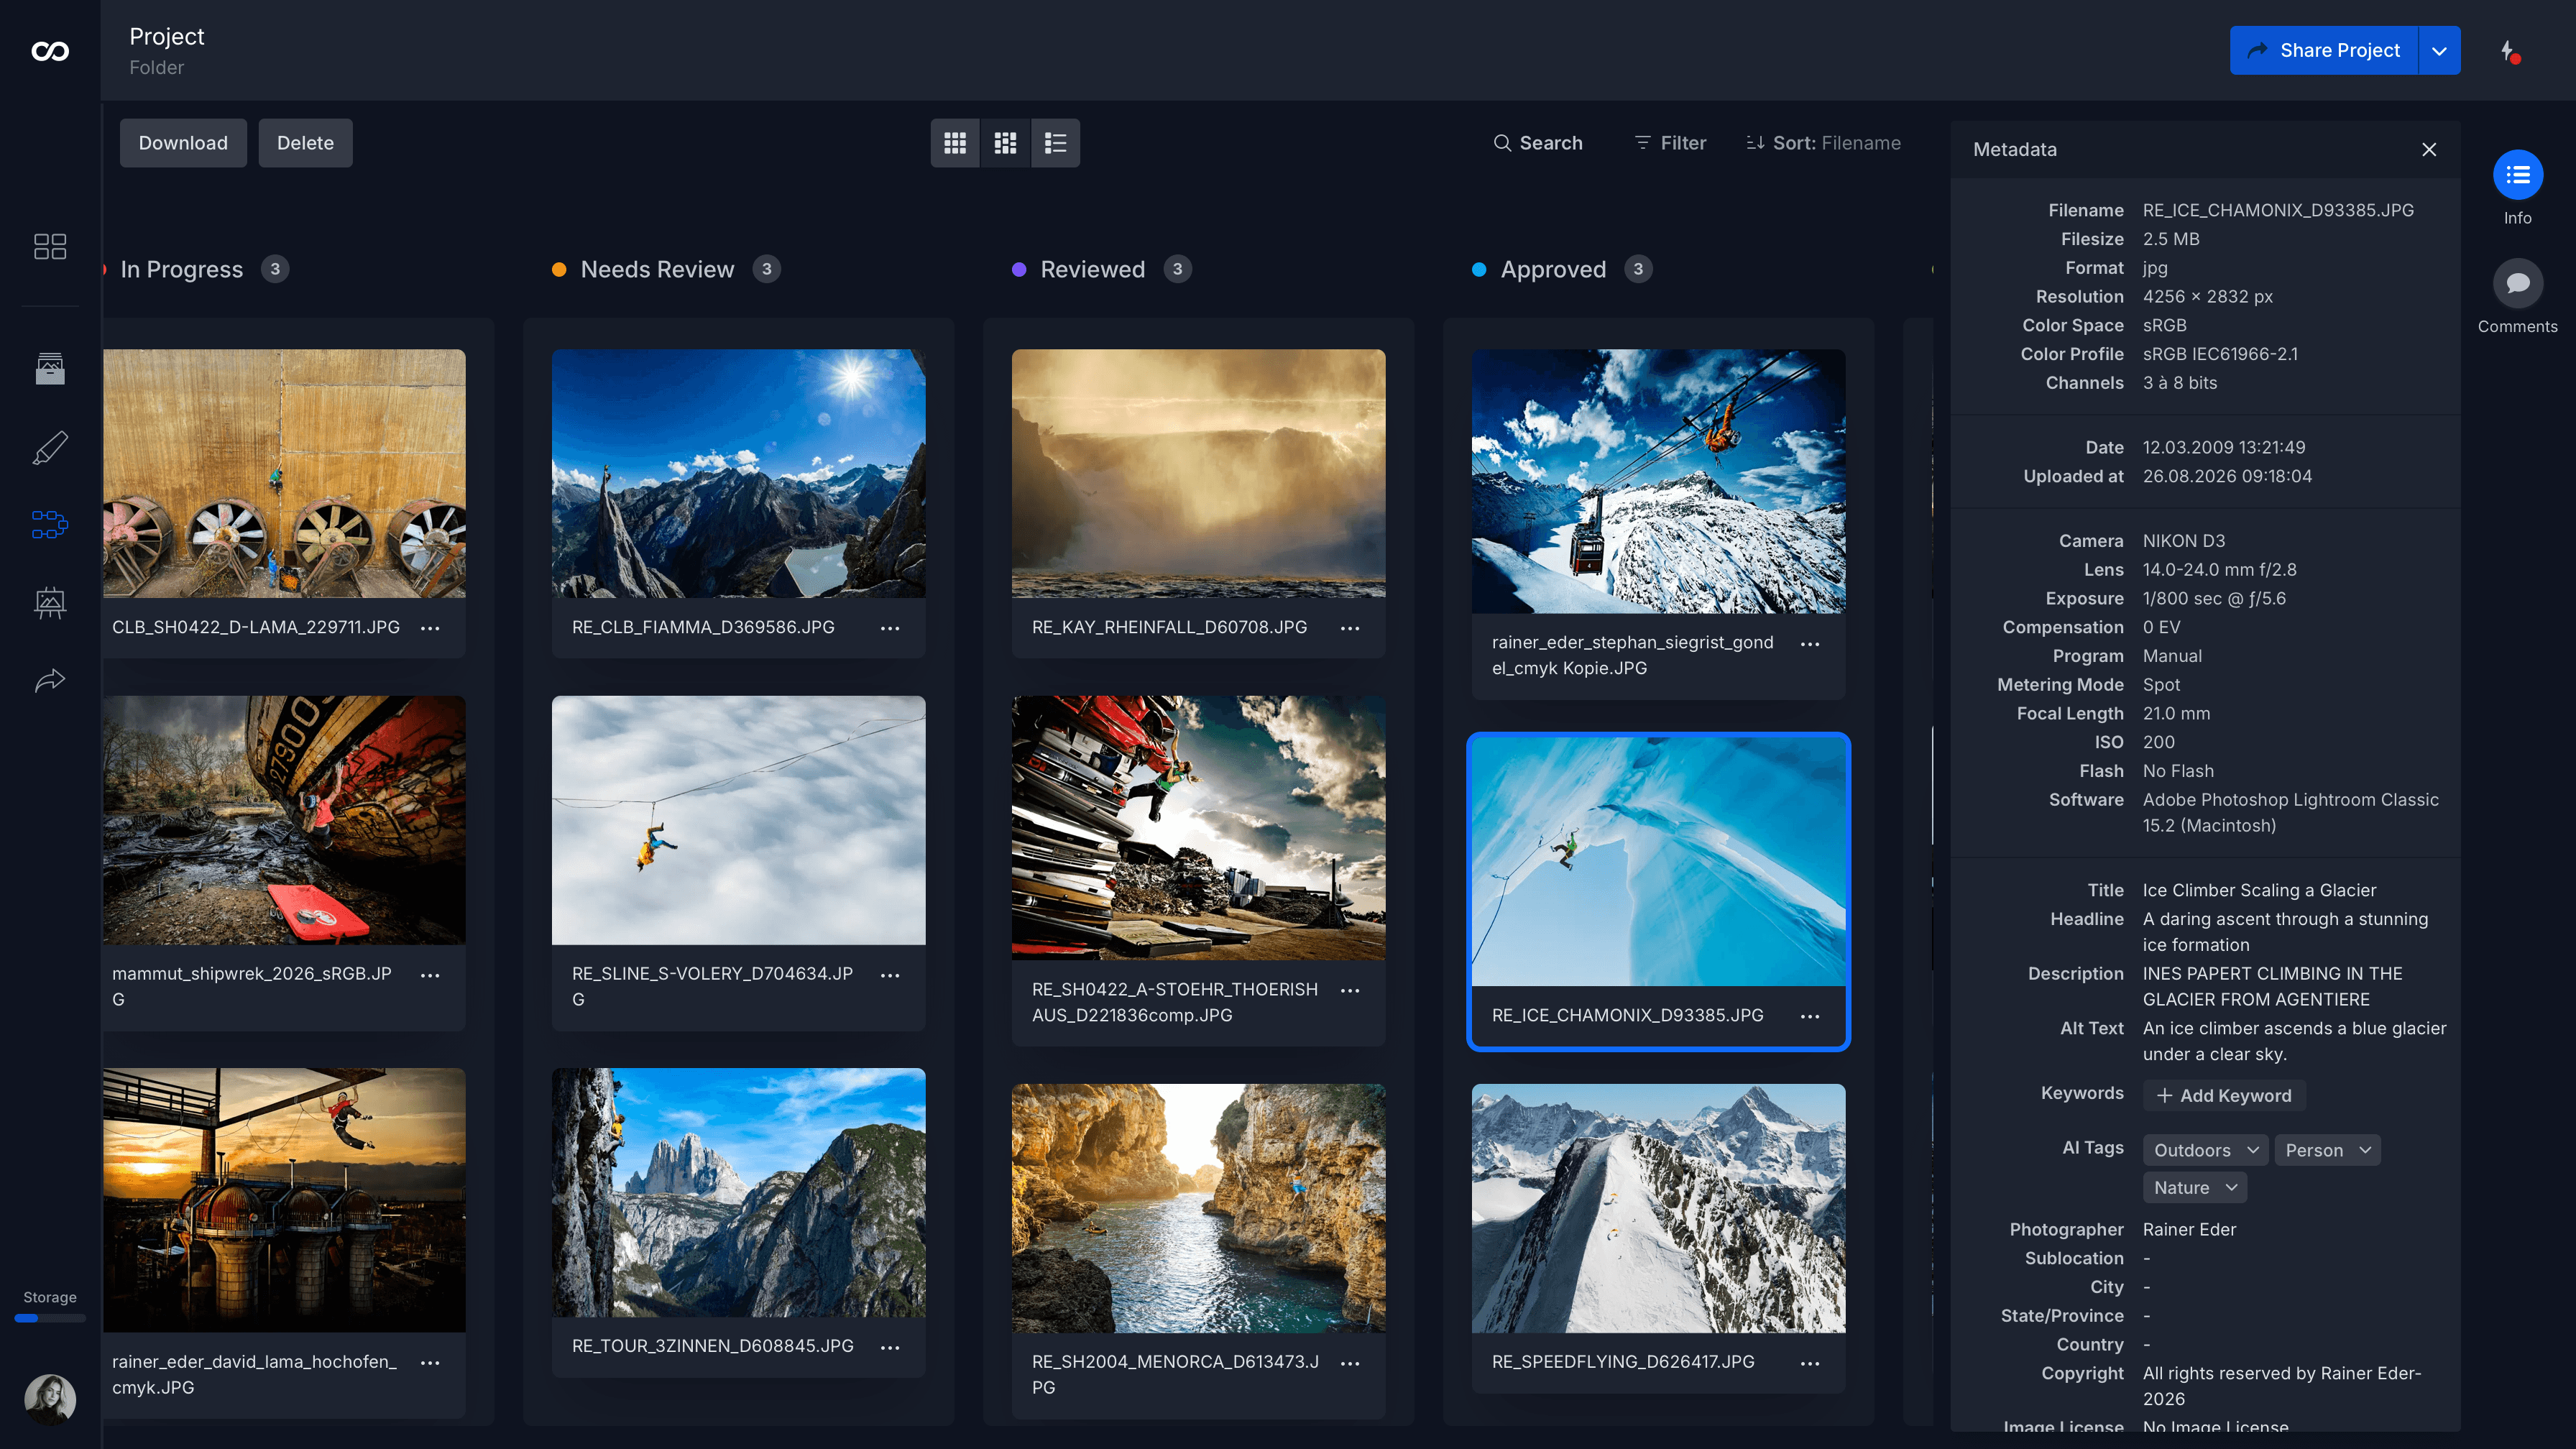
Task: Select the pencil edit icon in sidebar
Action: point(50,447)
